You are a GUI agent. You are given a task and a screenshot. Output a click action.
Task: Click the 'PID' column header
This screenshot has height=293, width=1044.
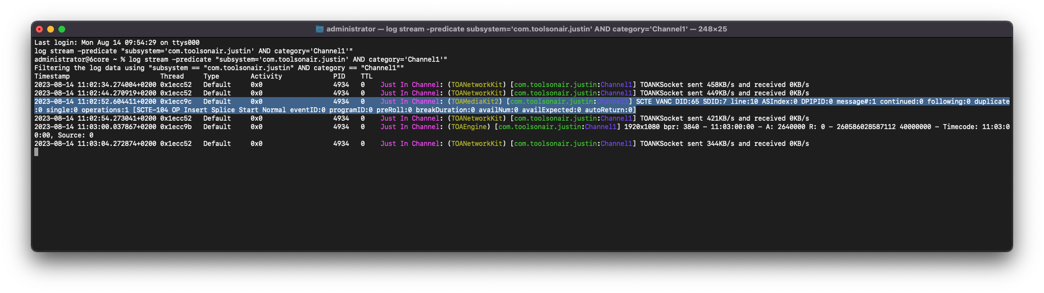pos(339,76)
